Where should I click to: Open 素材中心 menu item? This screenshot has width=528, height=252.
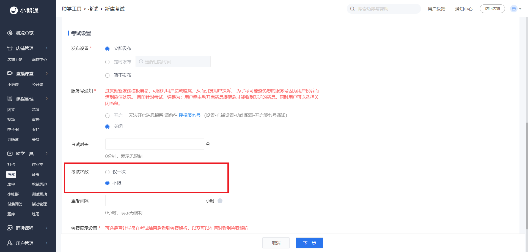tap(39, 59)
